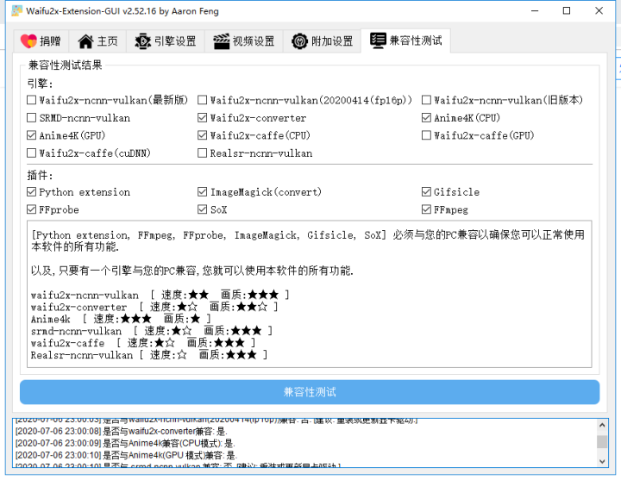This screenshot has width=621, height=480.
Task: Toggle Waifu2x-ncnn-vulkan(20200414(fp16p)) checkbox
Action: point(202,100)
